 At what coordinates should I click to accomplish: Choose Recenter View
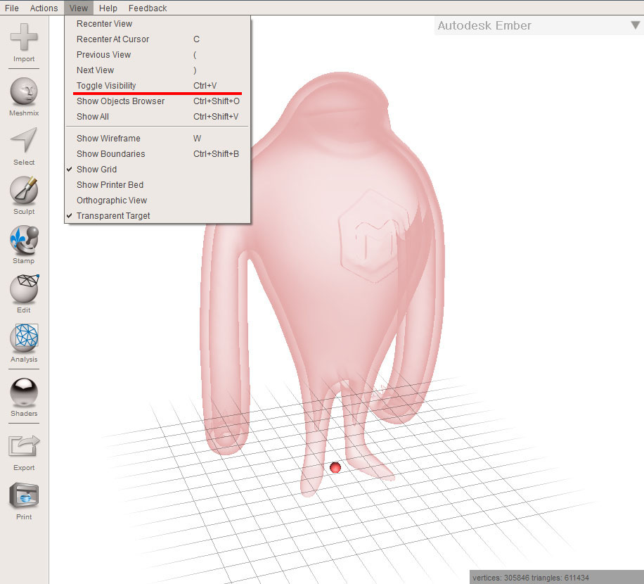(157, 24)
